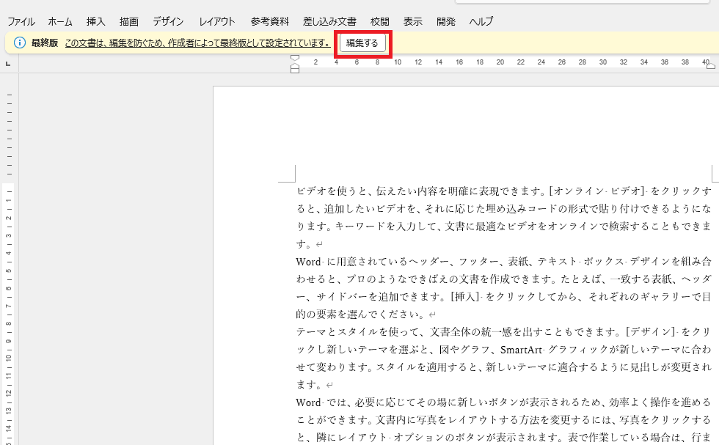Viewport: 719px width, 445px height.
Task: Click ruler mark 20 on horizontal ruler
Action: pyautogui.click(x=500, y=62)
